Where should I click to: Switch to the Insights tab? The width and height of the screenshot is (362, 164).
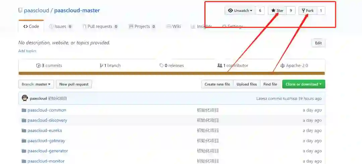click(x=201, y=26)
